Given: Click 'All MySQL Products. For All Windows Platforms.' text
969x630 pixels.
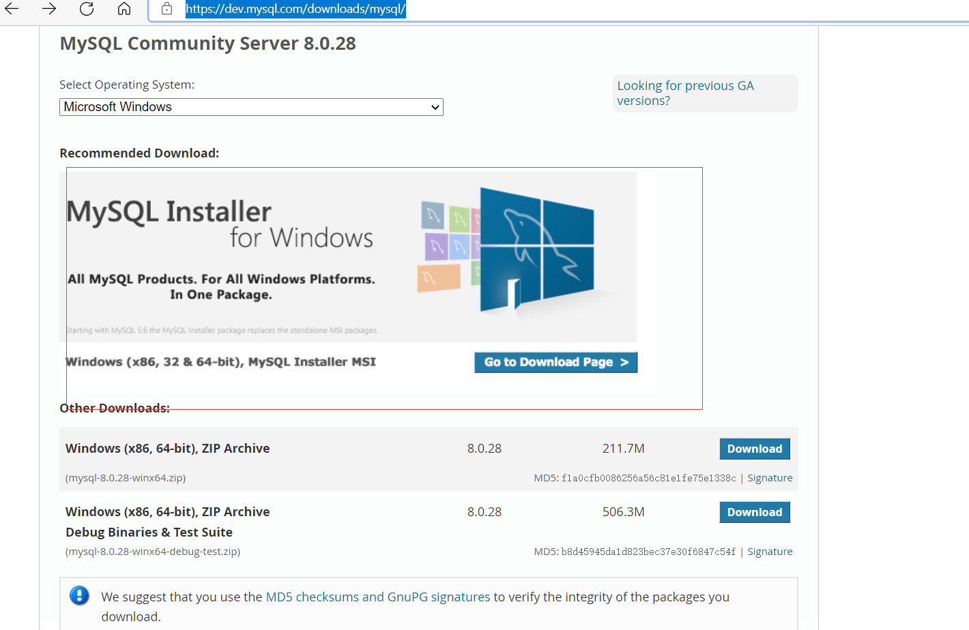Looking at the screenshot, I should [x=221, y=279].
